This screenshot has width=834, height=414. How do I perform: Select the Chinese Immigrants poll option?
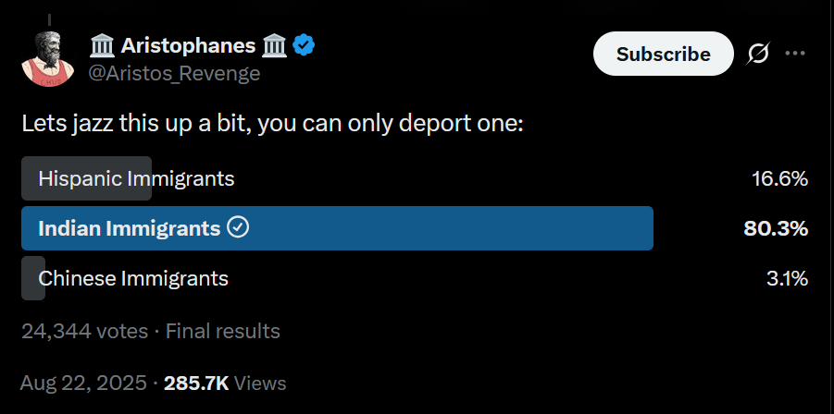[x=133, y=278]
